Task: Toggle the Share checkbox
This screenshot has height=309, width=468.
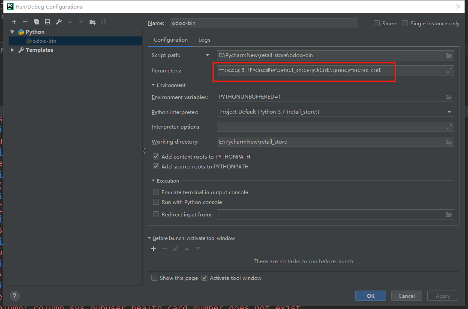Action: click(x=377, y=23)
